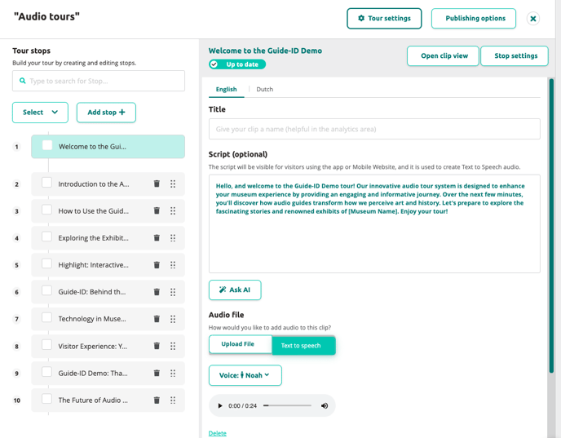Click trash icon for 'Technology in Muse...' stop
The width and height of the screenshot is (561, 438).
click(x=157, y=319)
